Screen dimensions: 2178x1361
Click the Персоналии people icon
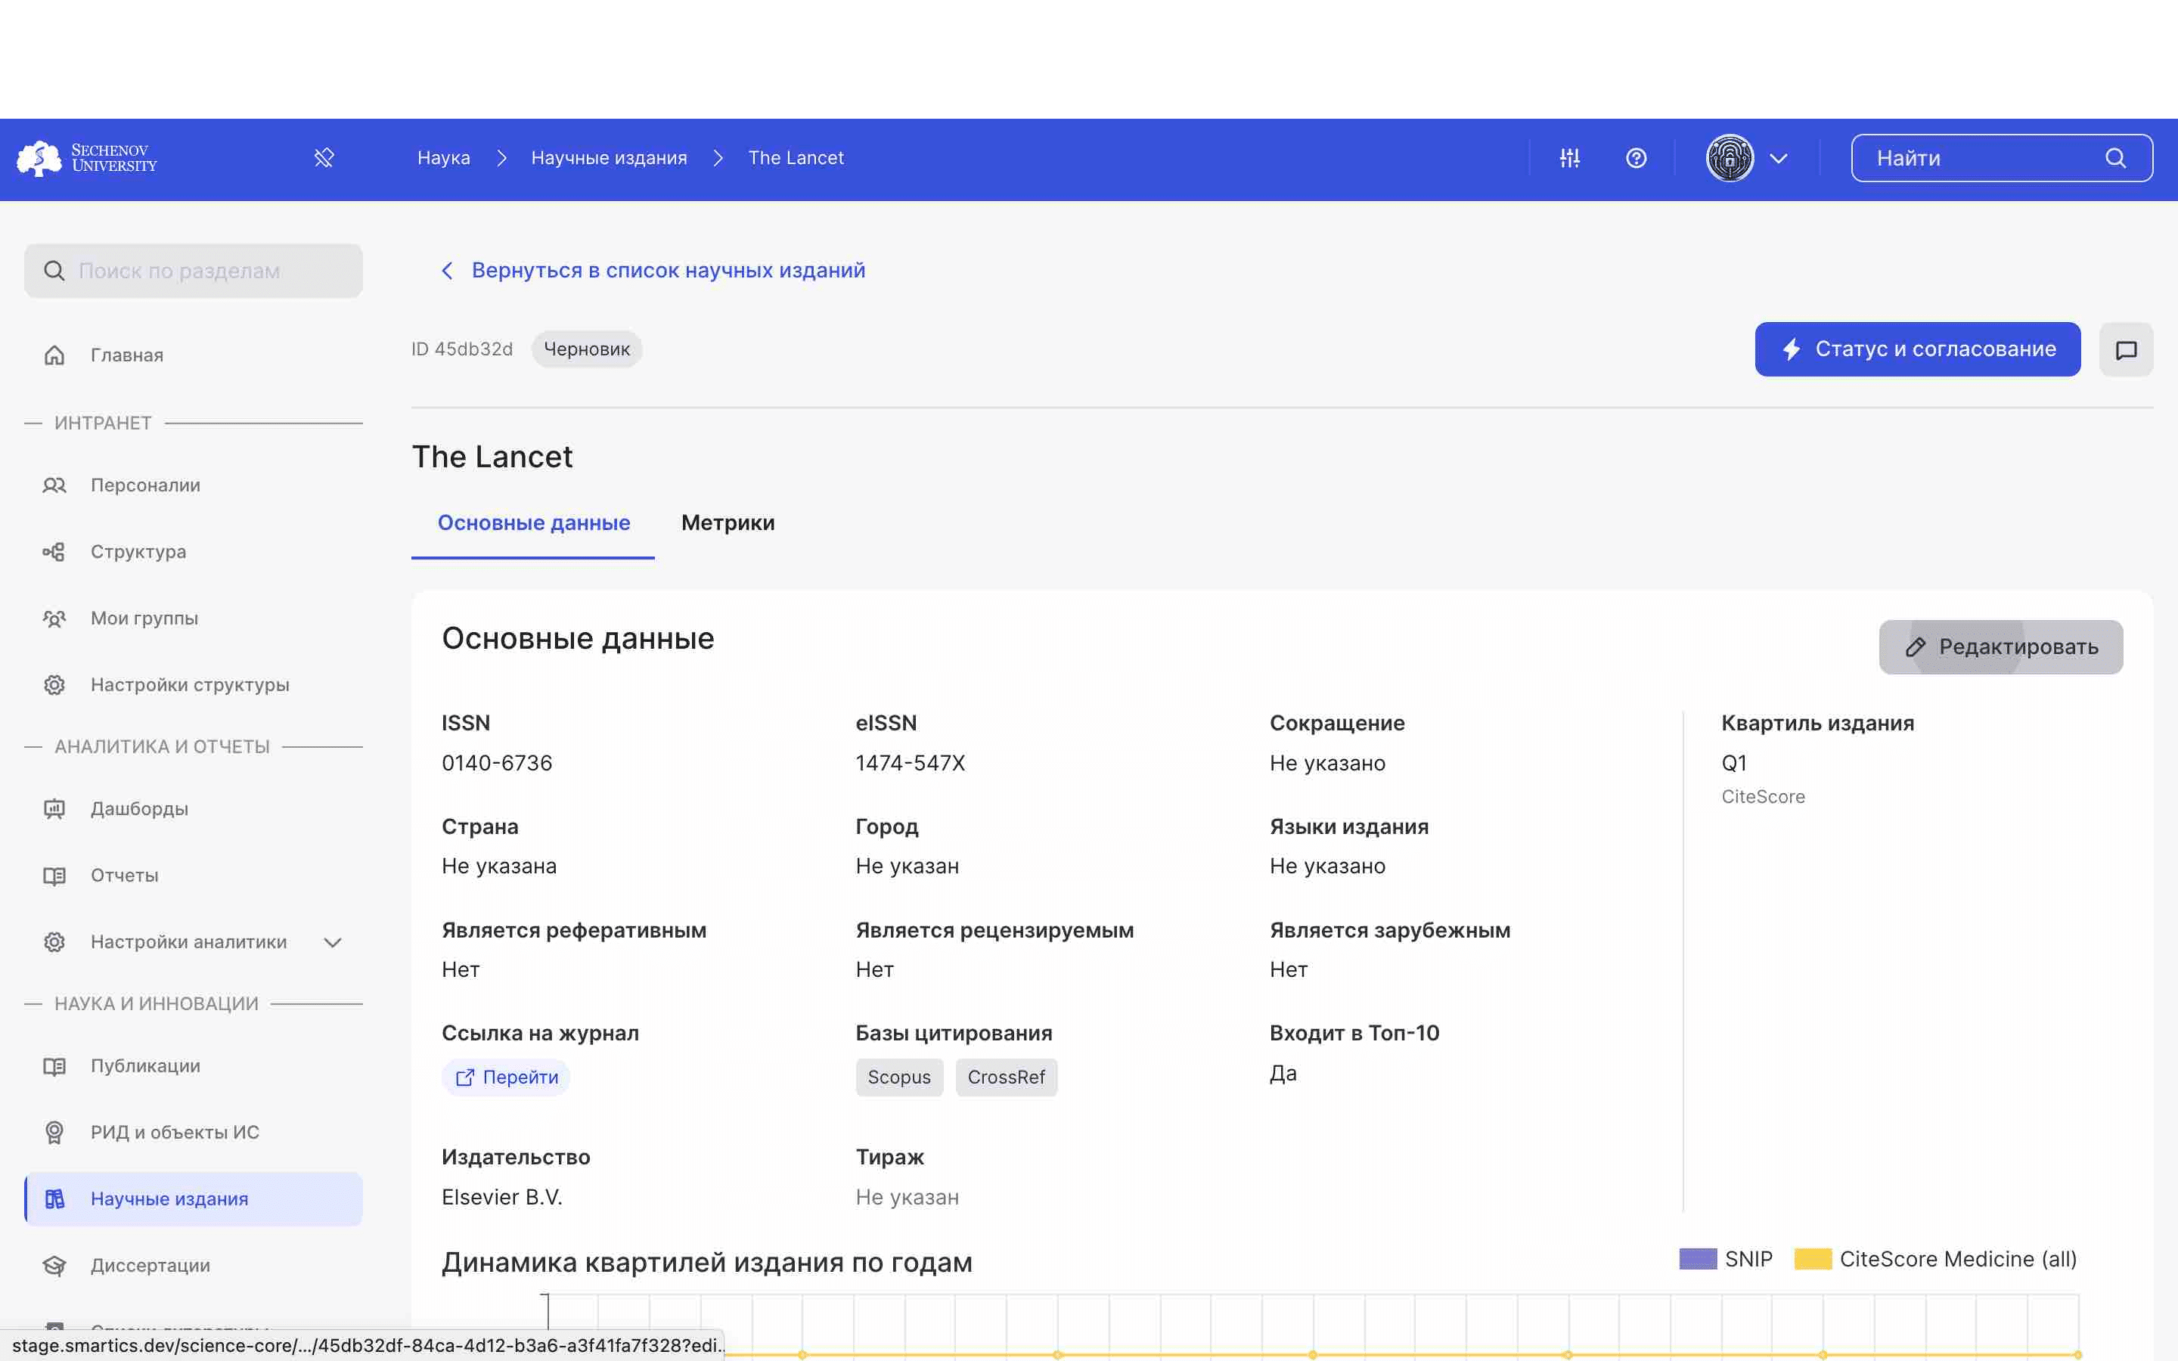(x=55, y=485)
